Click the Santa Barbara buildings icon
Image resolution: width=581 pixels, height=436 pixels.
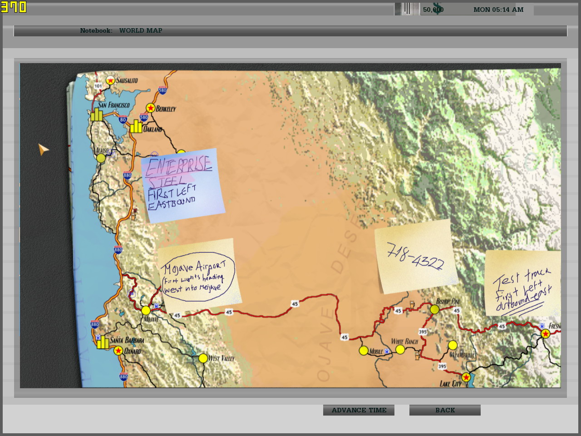(103, 342)
